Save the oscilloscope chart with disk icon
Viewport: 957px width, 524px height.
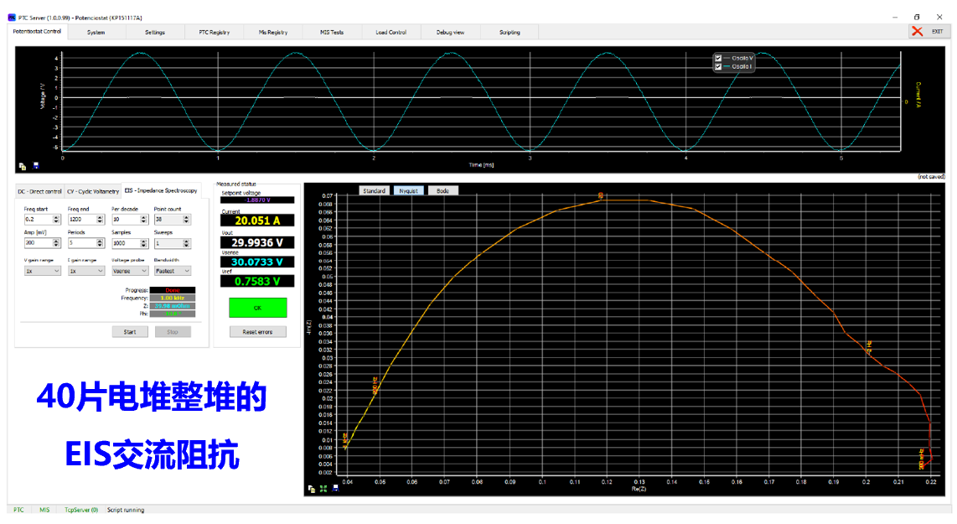(x=36, y=165)
